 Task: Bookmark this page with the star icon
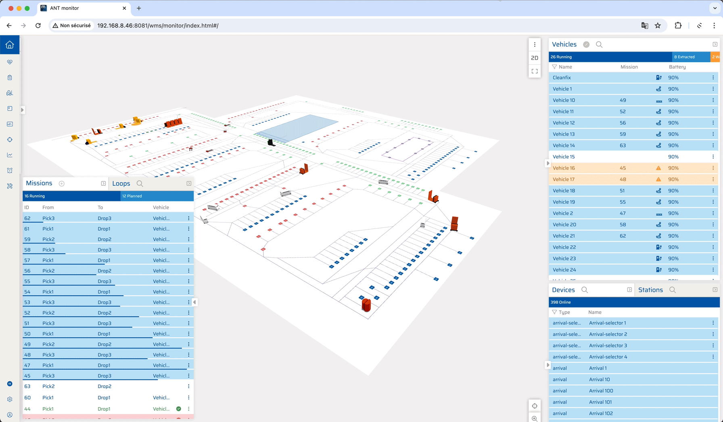[658, 25]
